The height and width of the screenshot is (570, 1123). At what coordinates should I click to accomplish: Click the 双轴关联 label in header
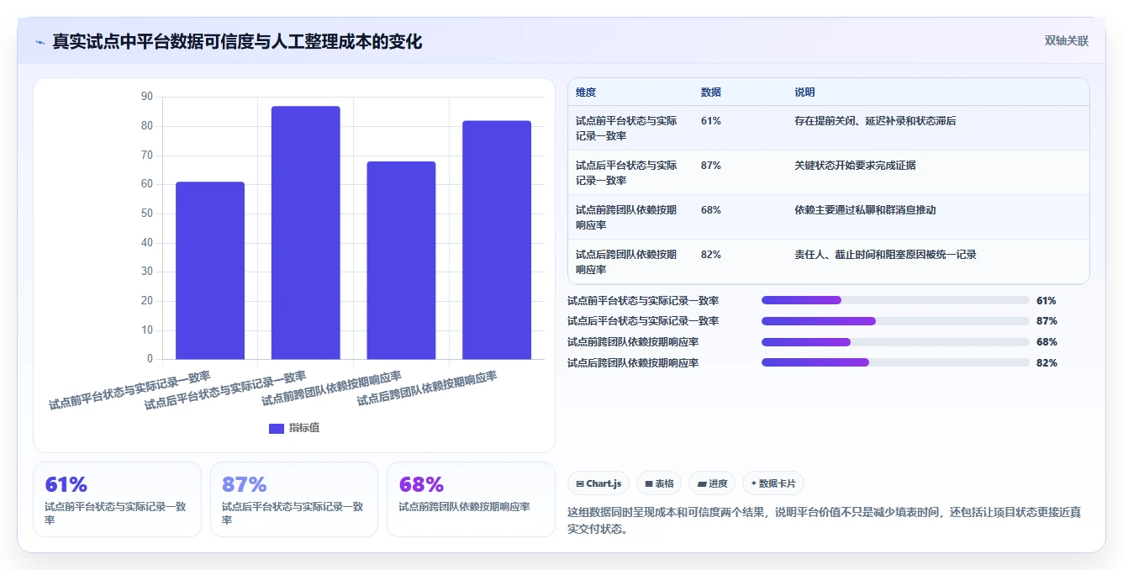point(1067,40)
